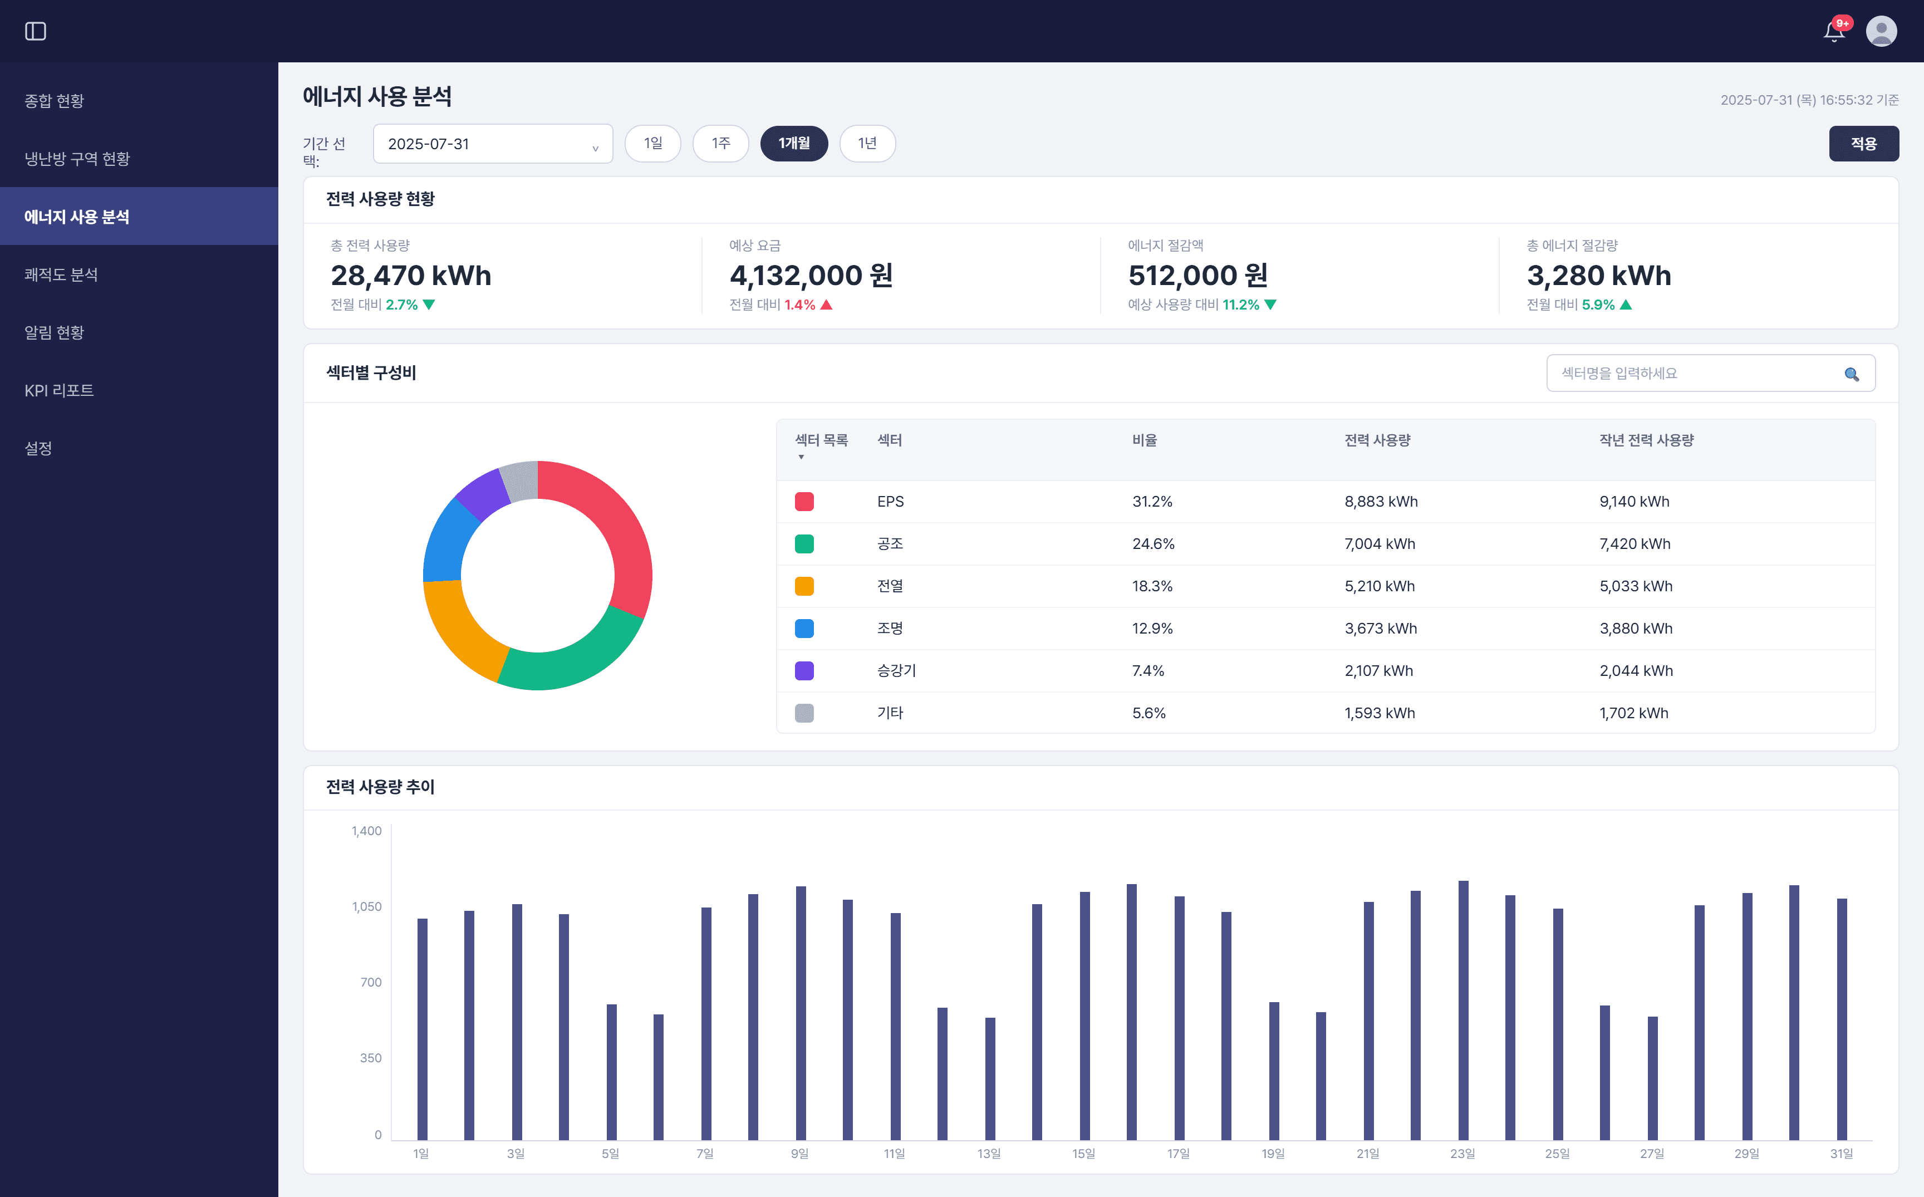Click the green down arrow under 에너지 절감액
The image size is (1924, 1197).
(x=1270, y=305)
